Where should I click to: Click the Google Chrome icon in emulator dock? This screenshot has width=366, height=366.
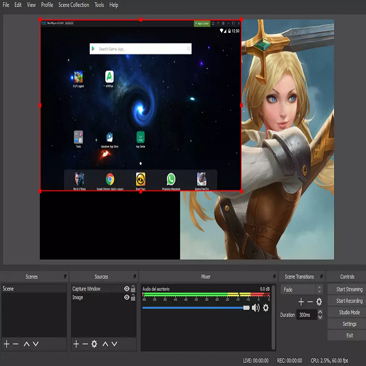[x=110, y=179]
